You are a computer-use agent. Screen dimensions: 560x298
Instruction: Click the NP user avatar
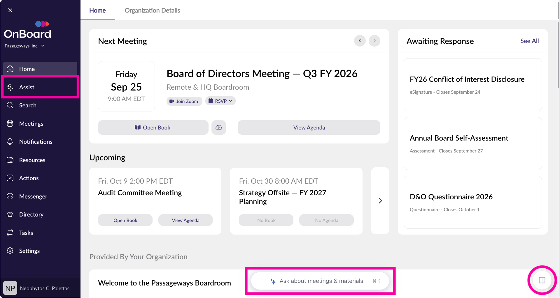coord(10,288)
